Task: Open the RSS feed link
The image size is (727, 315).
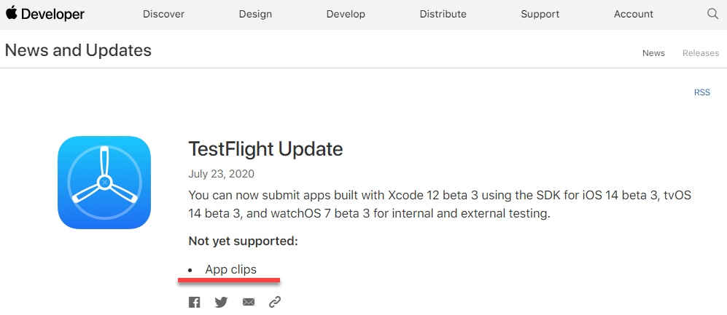Action: [701, 92]
